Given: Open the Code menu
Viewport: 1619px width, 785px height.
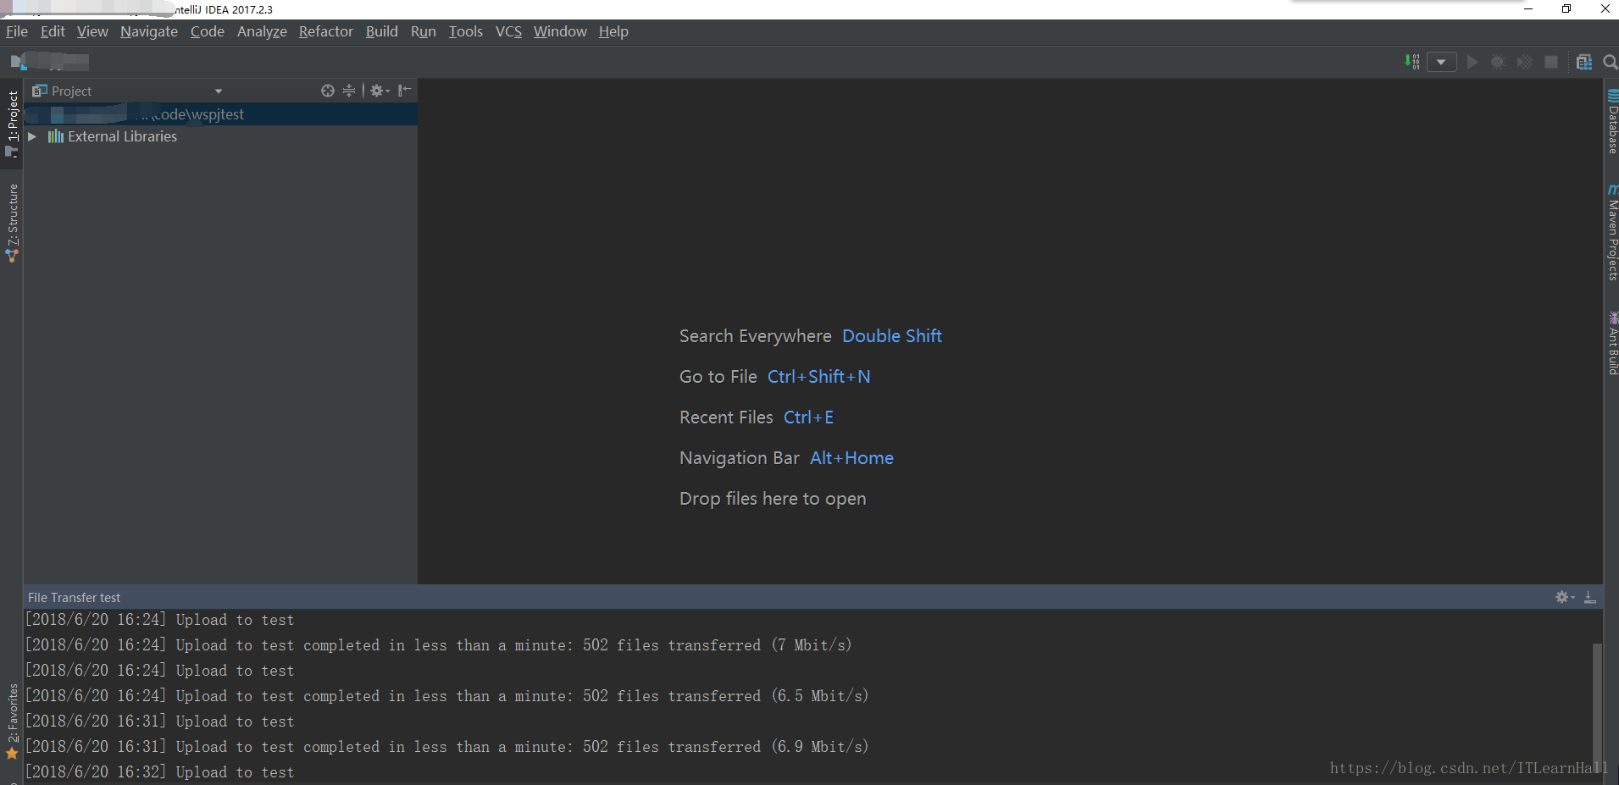Looking at the screenshot, I should [x=207, y=31].
